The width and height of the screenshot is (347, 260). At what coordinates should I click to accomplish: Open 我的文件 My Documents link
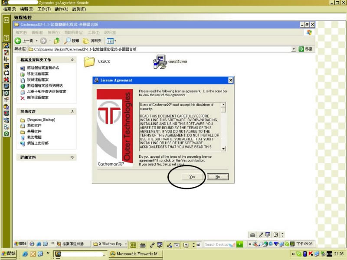[34, 126]
